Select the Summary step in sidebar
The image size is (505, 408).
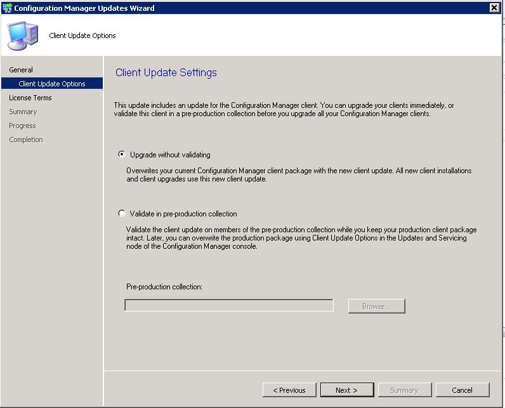pyautogui.click(x=23, y=112)
